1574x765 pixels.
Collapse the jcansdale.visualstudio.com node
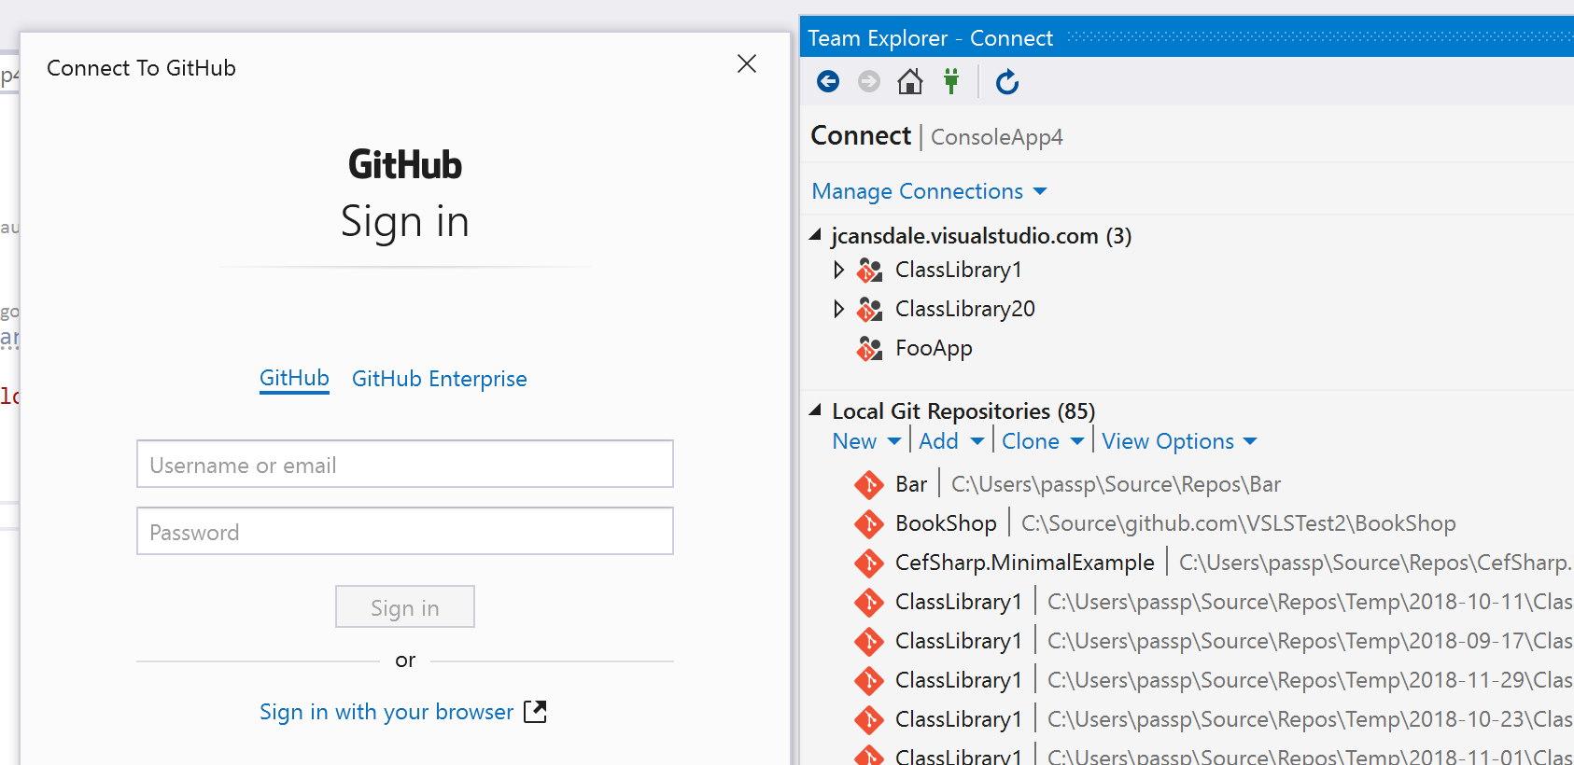tap(816, 235)
